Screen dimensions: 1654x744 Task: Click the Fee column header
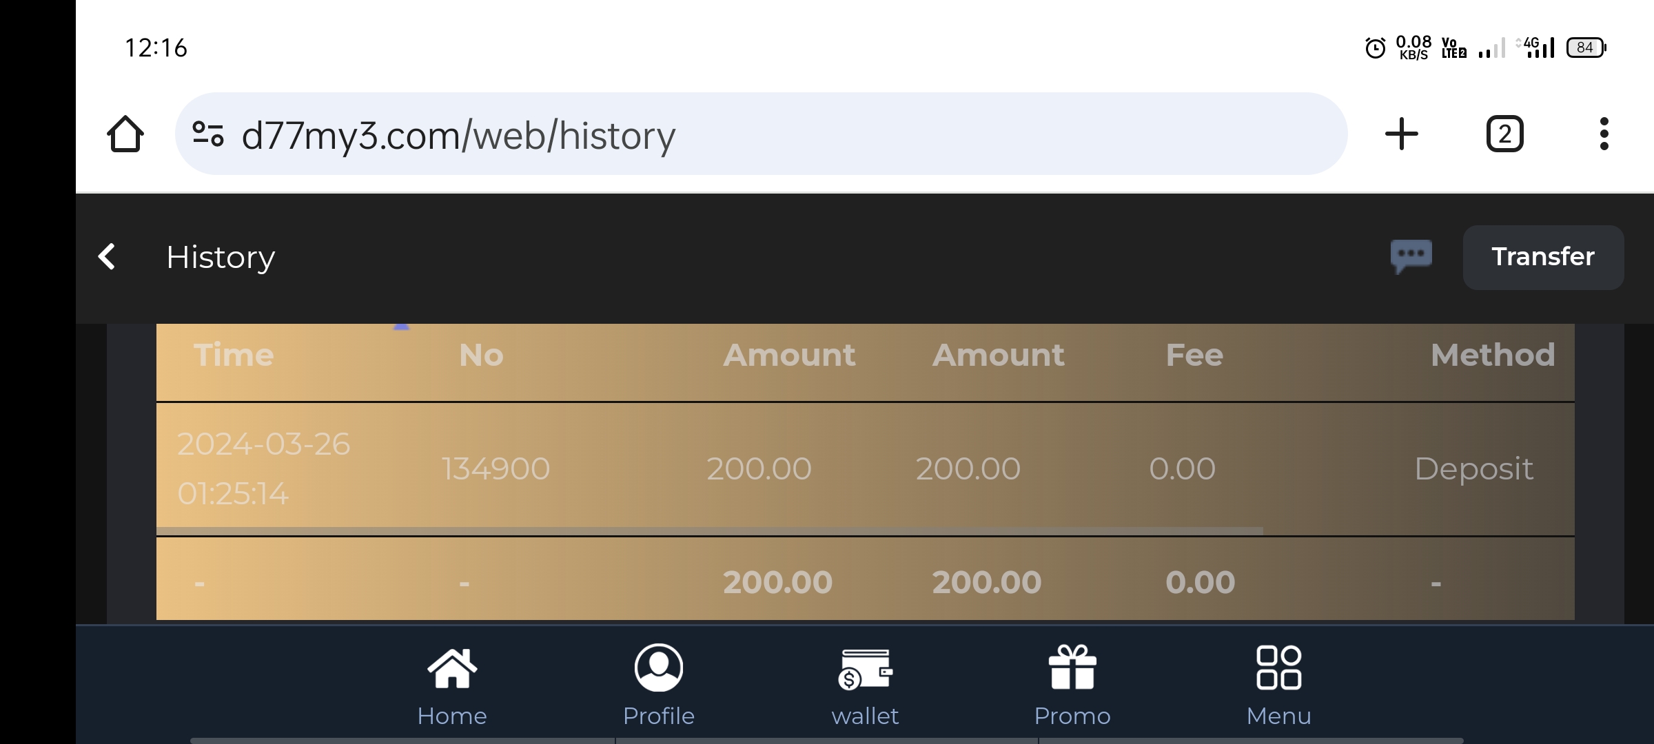[x=1194, y=355]
